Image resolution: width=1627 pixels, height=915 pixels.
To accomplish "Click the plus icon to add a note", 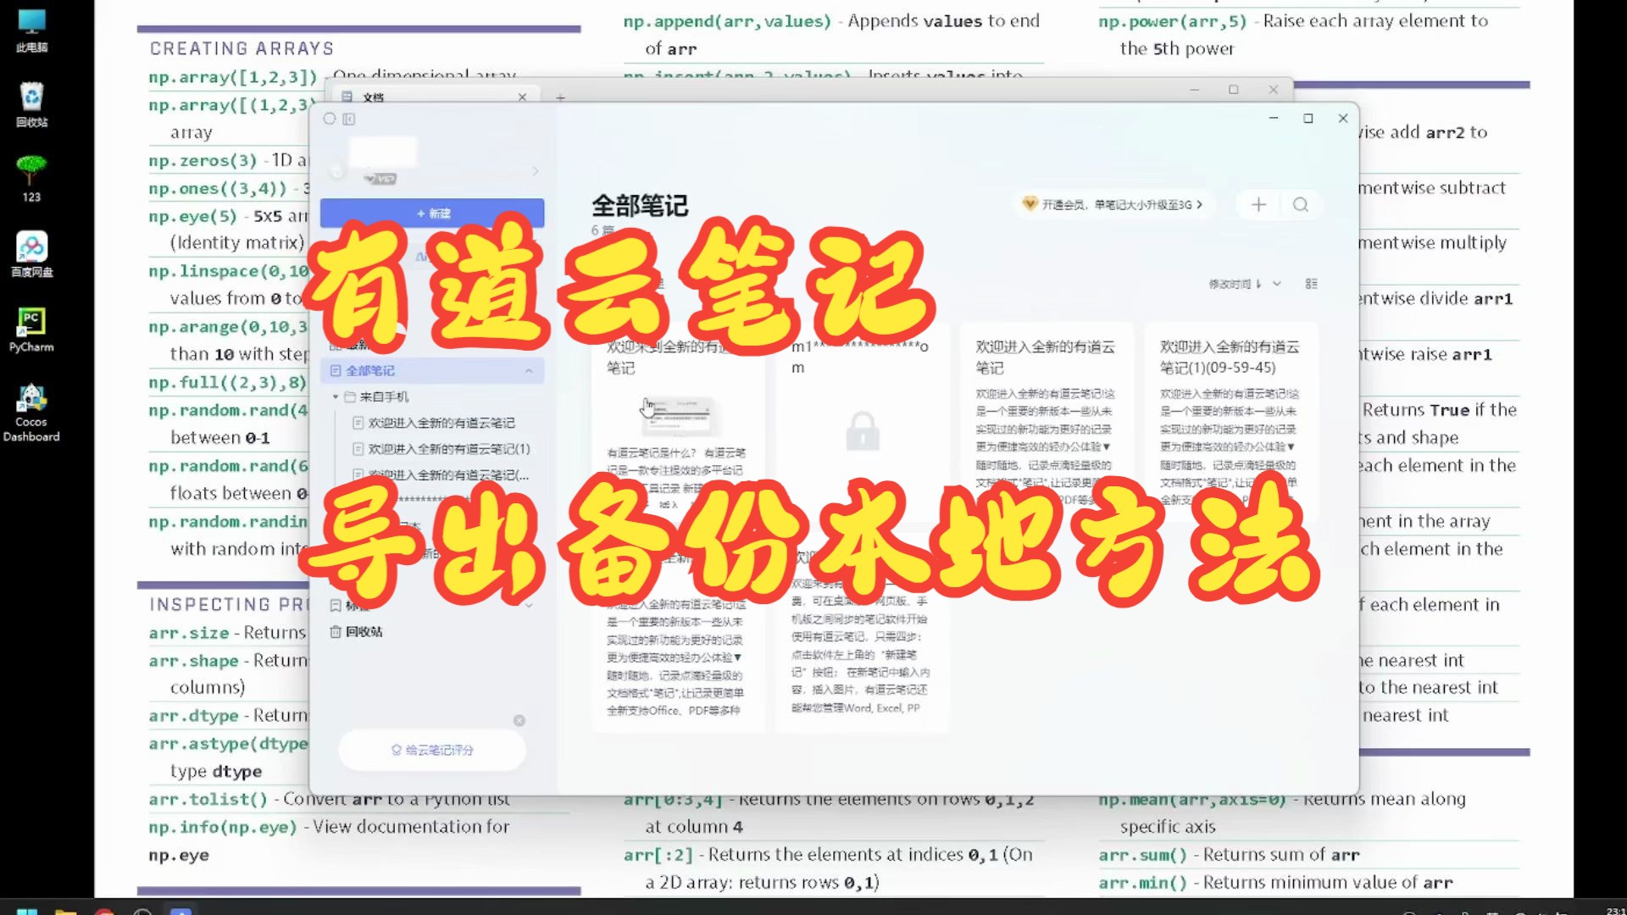I will [1258, 204].
